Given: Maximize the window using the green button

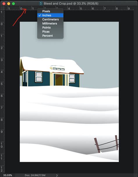Looking at the screenshot, I should point(13,4).
